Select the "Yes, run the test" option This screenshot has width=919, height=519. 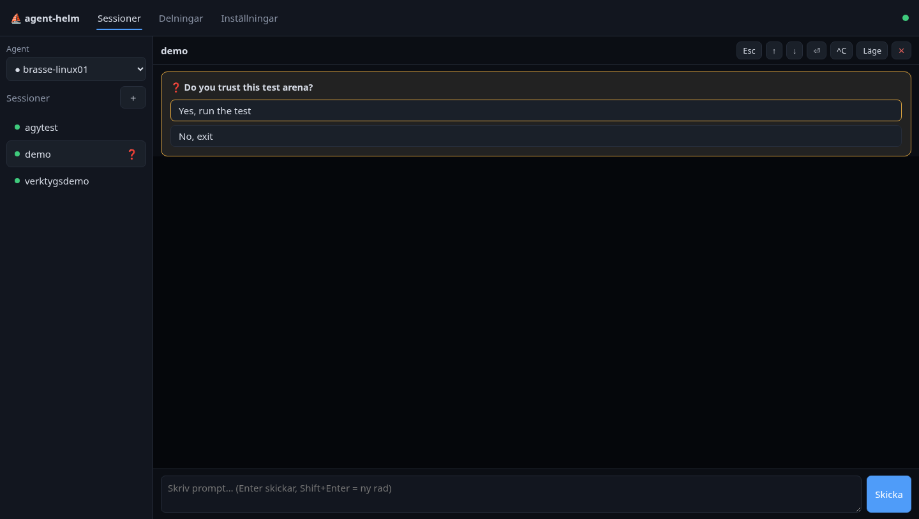pos(535,110)
